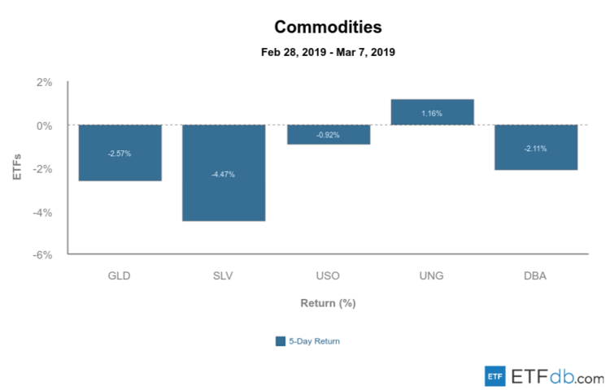Click the 5-Day Return legend label
The height and width of the screenshot is (390, 610).
(x=314, y=341)
